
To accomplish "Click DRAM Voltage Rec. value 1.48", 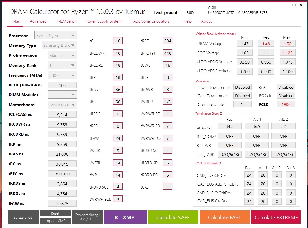I will (x=266, y=44).
